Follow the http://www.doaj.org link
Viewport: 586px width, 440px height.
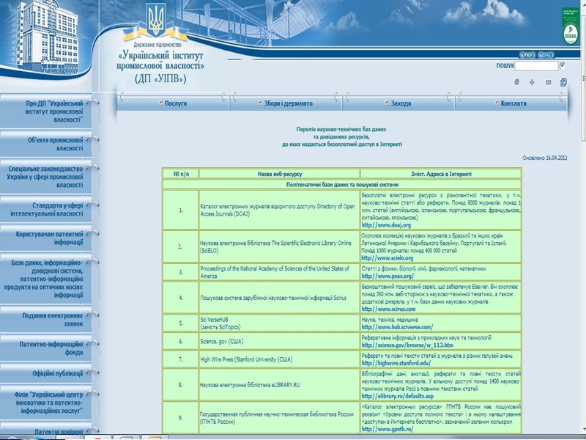(386, 225)
